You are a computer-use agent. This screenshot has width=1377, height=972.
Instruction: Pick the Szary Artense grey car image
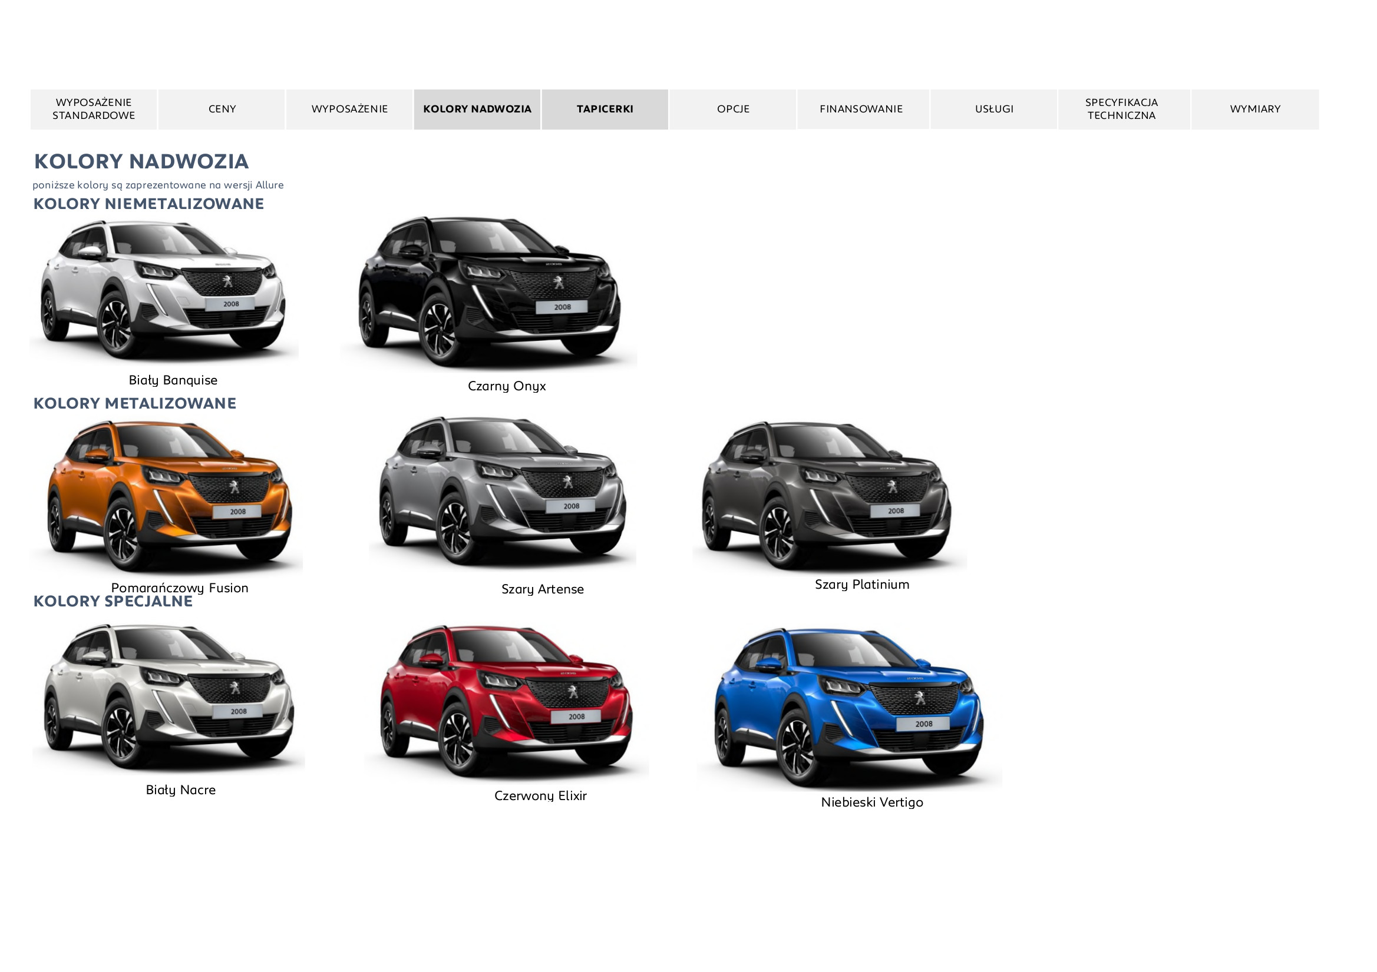503,492
